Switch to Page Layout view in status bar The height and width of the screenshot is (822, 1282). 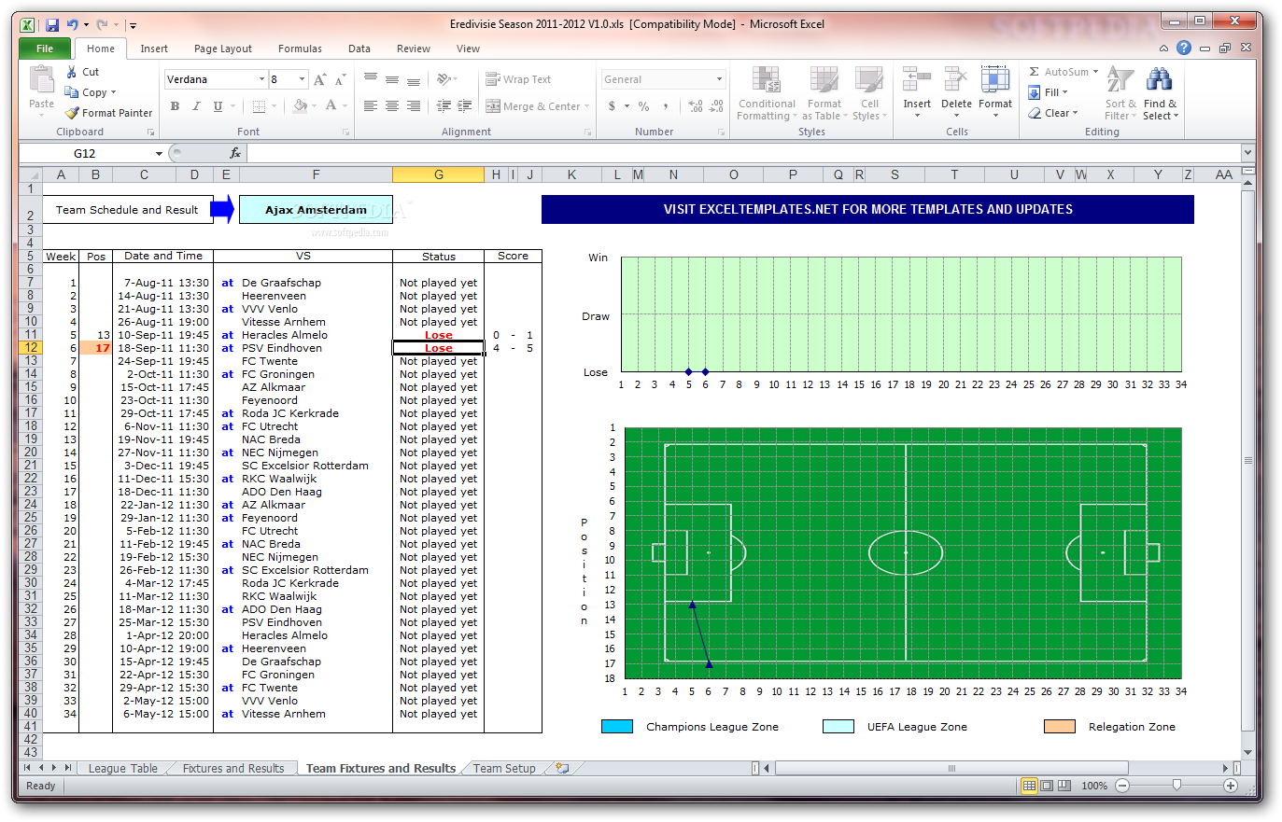tap(1047, 786)
